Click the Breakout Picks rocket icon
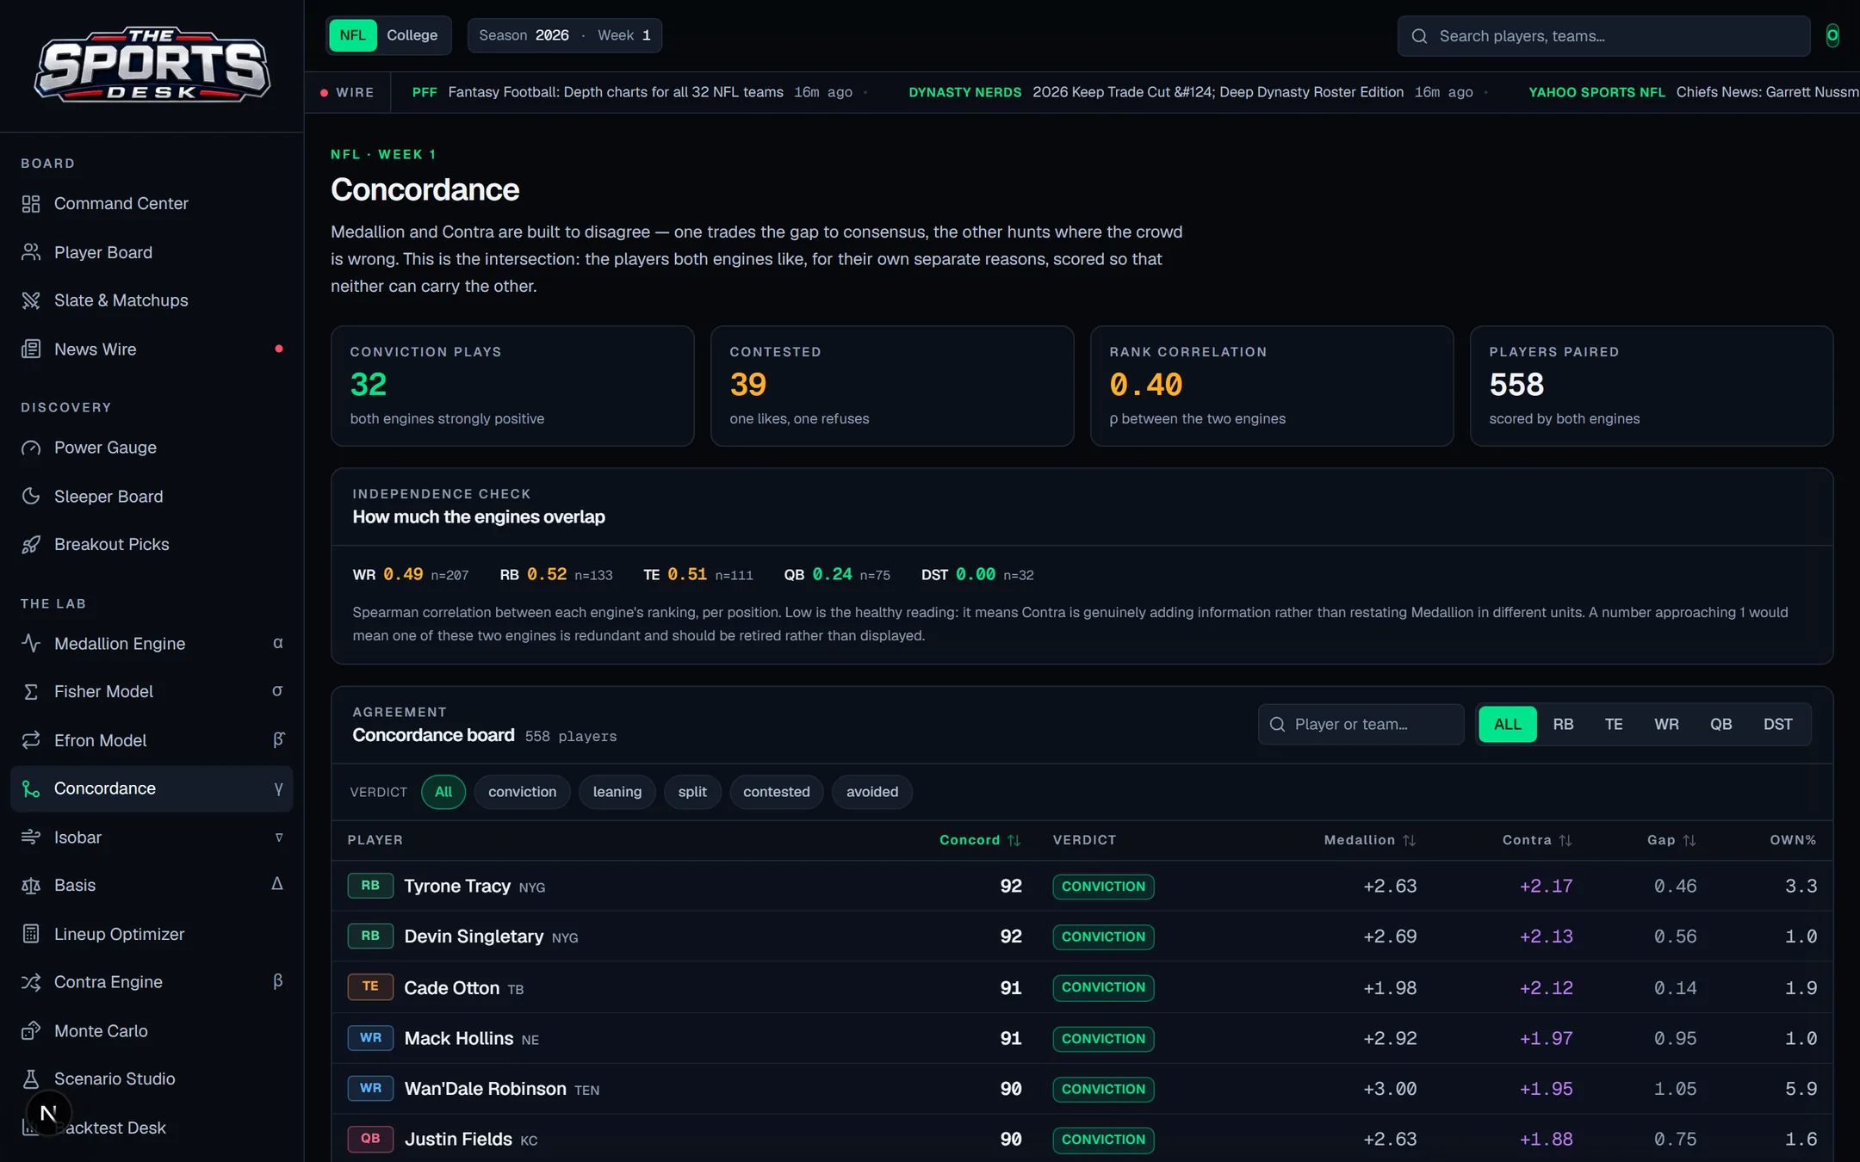The height and width of the screenshot is (1162, 1860). (x=31, y=545)
